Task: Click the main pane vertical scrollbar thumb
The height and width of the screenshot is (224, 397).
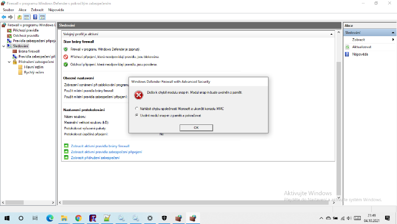Action: (x=338, y=128)
